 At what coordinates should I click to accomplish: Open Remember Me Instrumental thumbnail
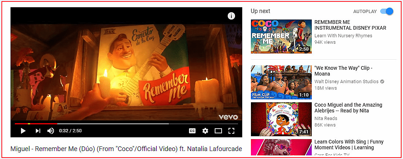pyautogui.click(x=281, y=36)
